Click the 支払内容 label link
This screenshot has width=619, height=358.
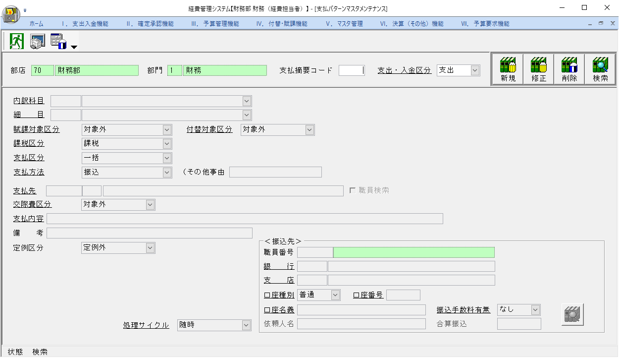[x=29, y=219]
